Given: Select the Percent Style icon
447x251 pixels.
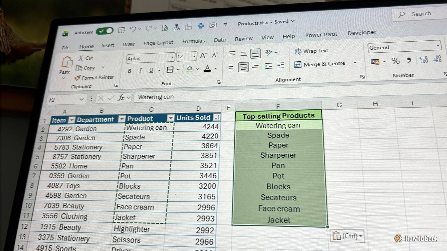Looking at the screenshot, I should [x=395, y=61].
